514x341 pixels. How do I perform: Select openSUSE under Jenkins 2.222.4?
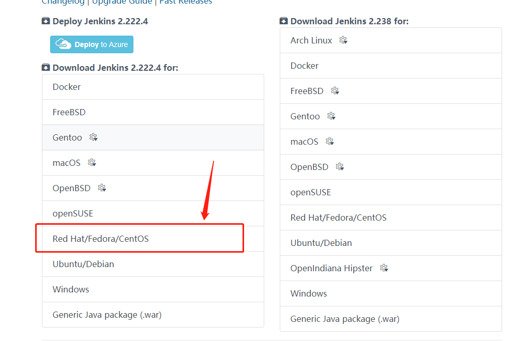(153, 213)
